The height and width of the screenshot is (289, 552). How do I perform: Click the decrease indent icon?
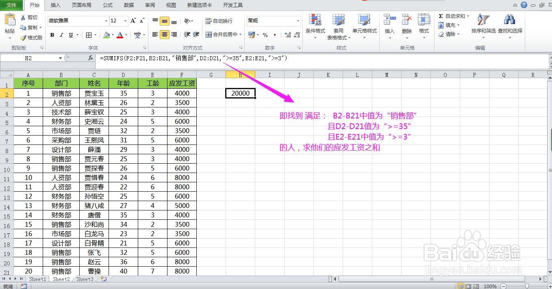[x=187, y=35]
